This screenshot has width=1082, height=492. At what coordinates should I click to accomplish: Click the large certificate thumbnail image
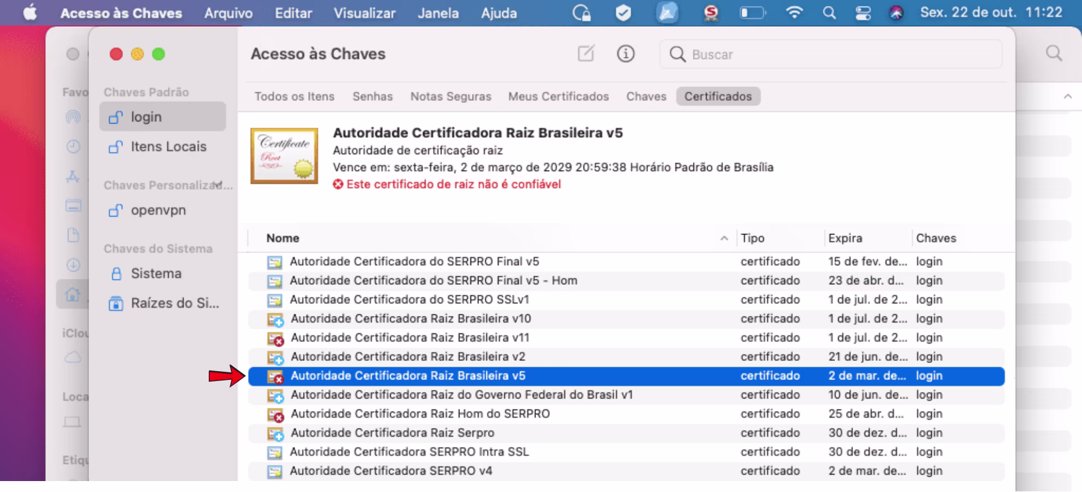coord(284,156)
